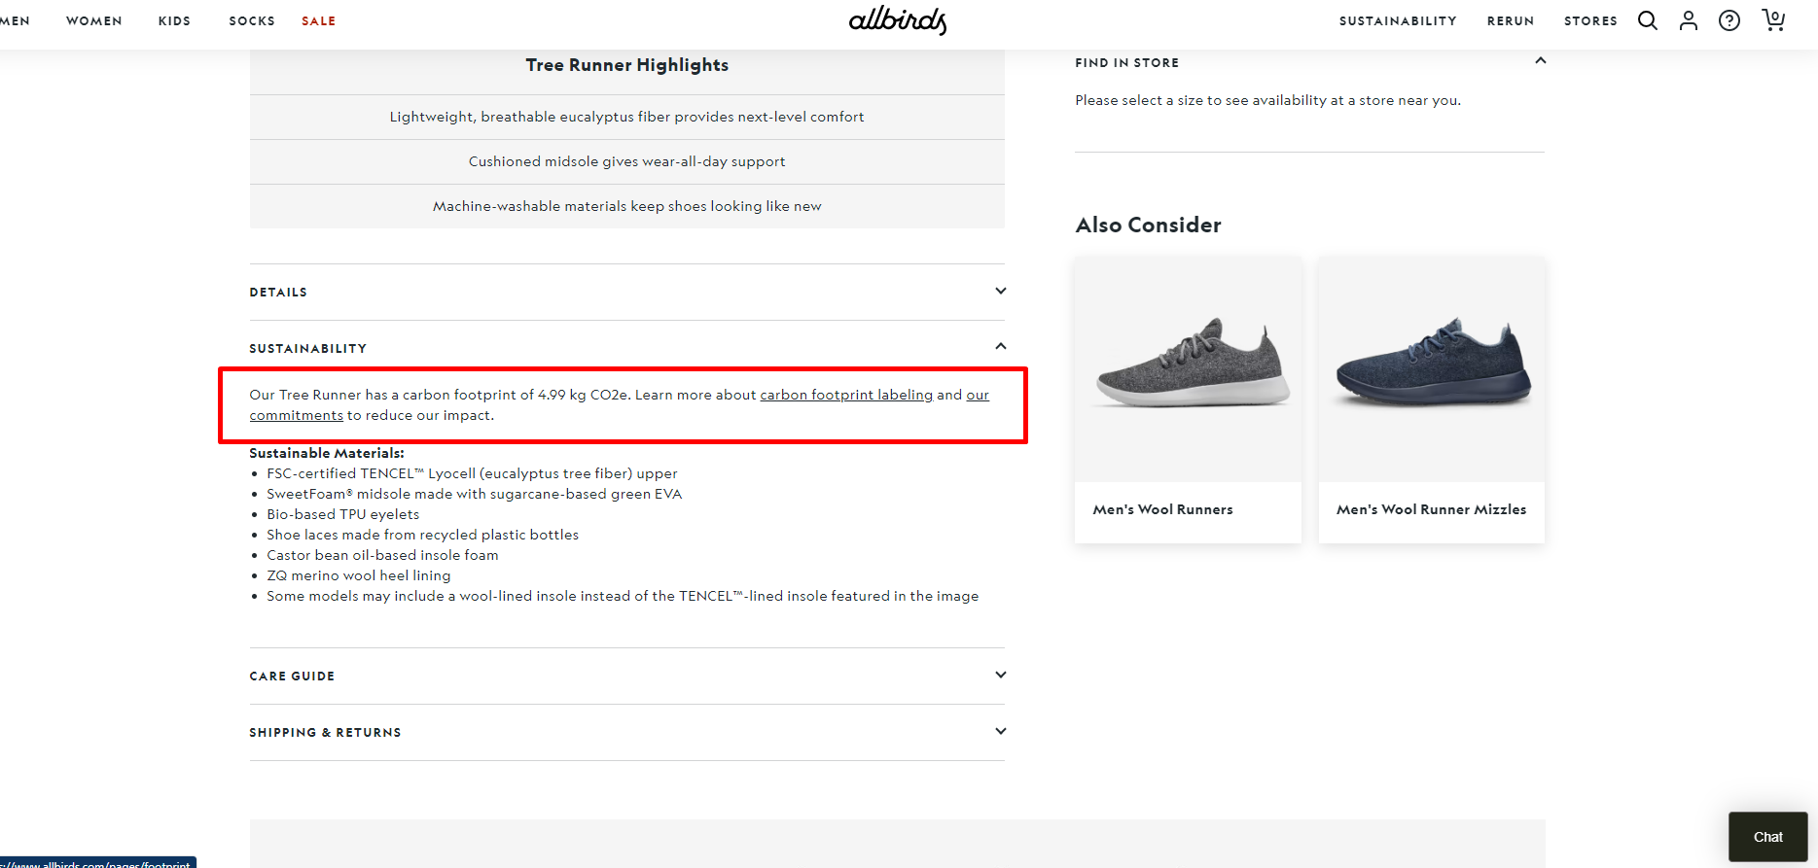Click the Allbirds logo
The width and height of the screenshot is (1818, 868).
click(897, 20)
